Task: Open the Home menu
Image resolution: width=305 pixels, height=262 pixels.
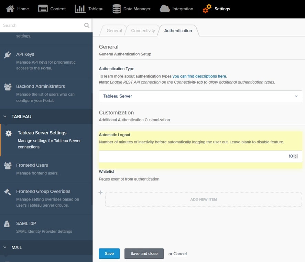Action: coord(18,9)
